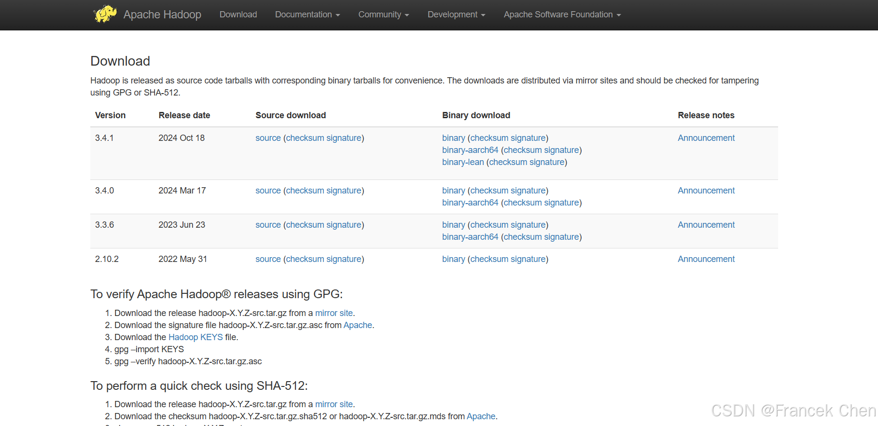The image size is (878, 426).
Task: Expand the Community dropdown
Action: [383, 14]
